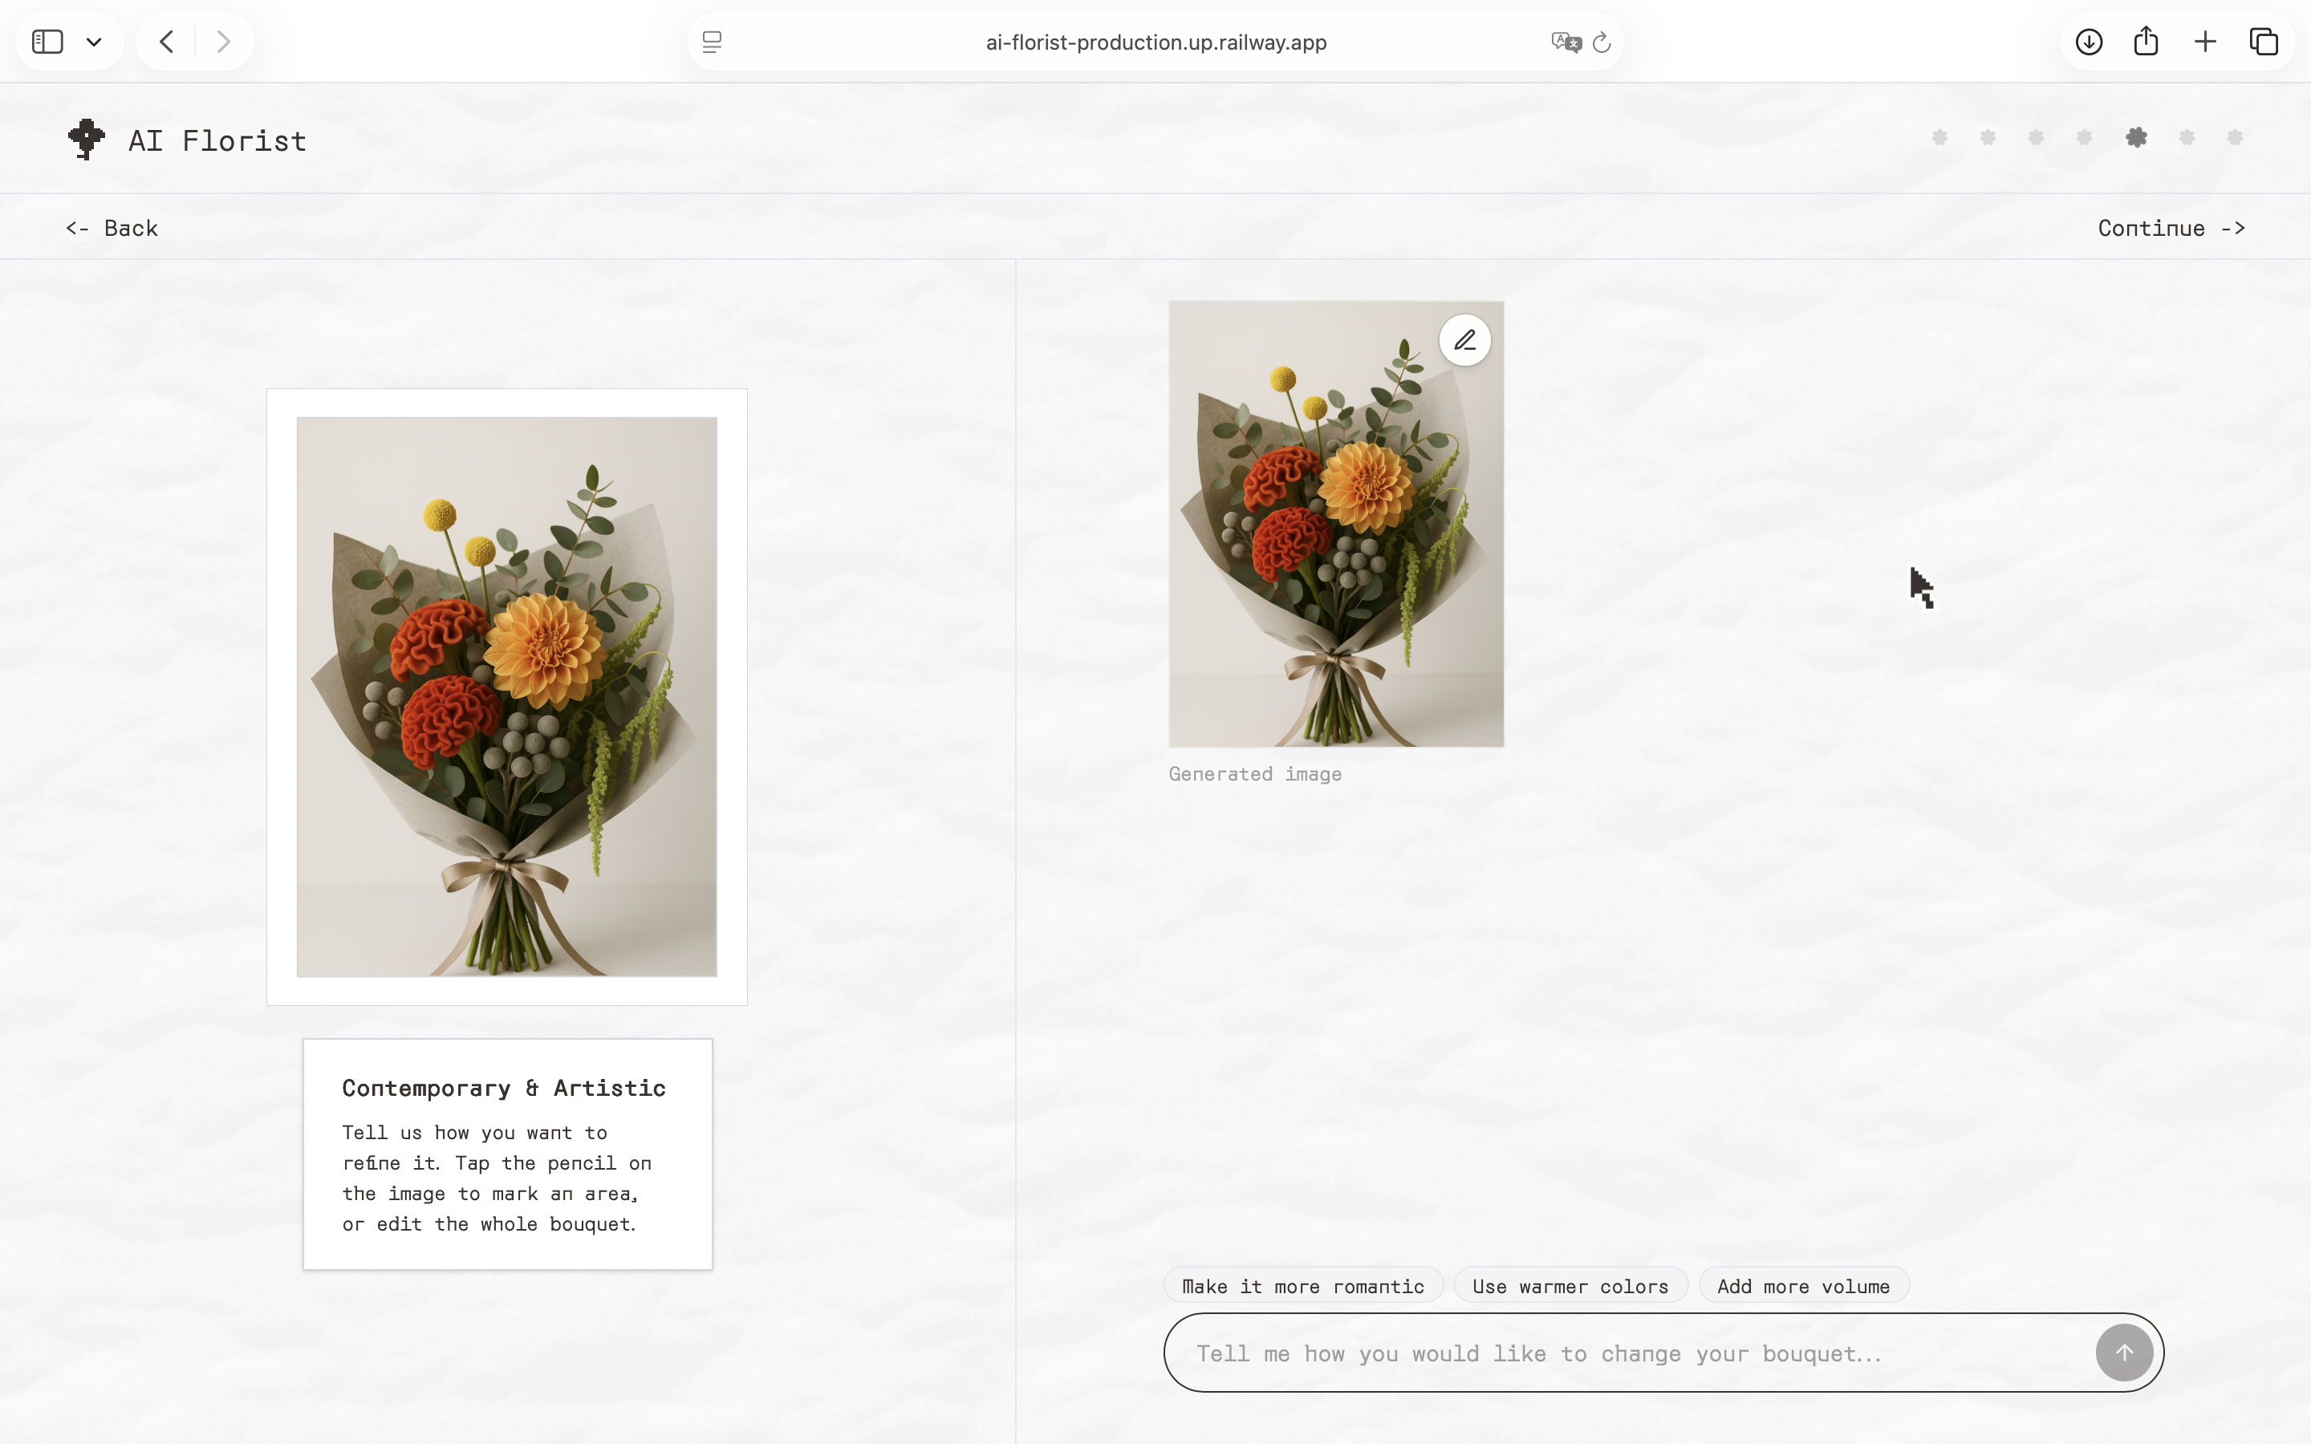Select the third flower progress step
2311x1444 pixels.
(x=2036, y=137)
